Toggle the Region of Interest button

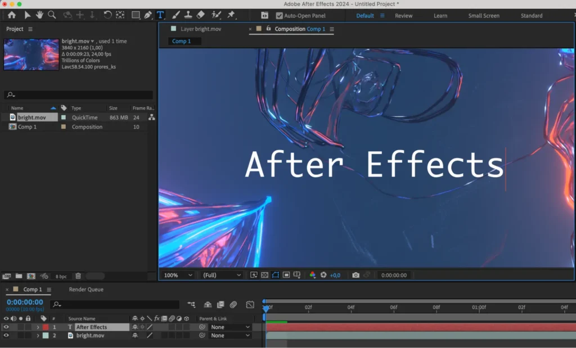(x=286, y=275)
